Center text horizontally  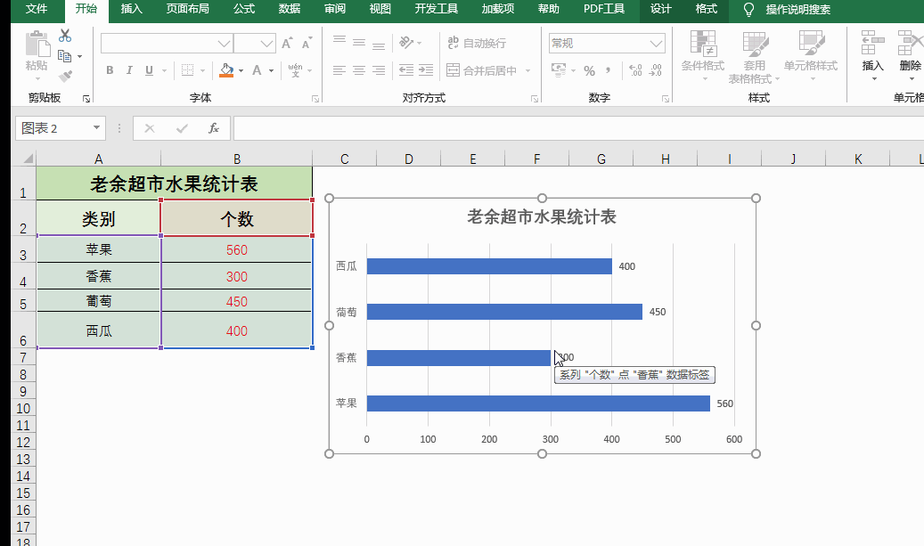359,70
